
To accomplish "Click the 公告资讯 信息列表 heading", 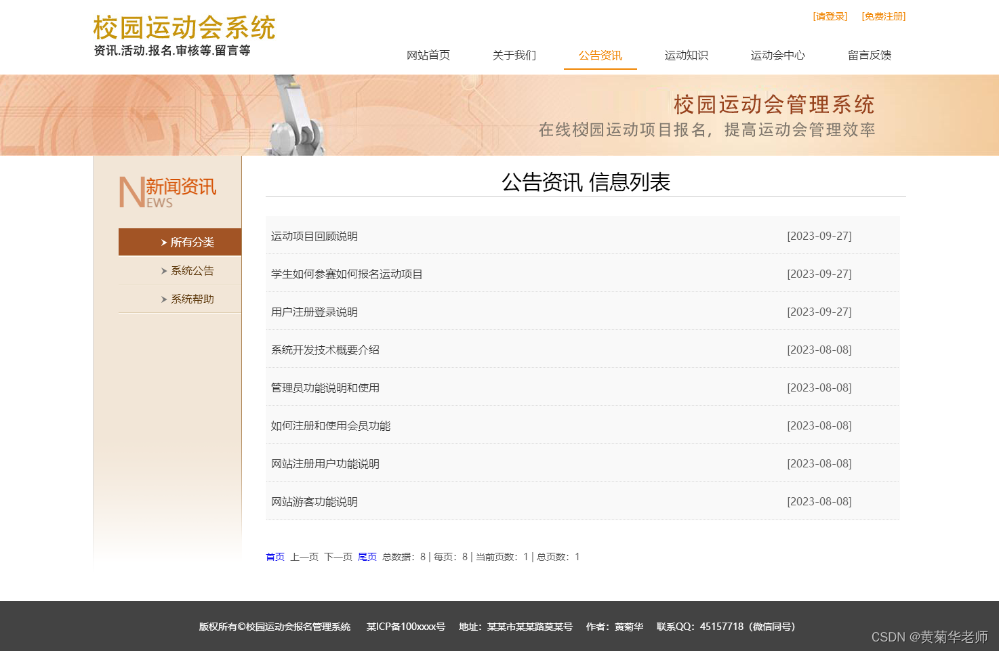I will click(x=586, y=182).
